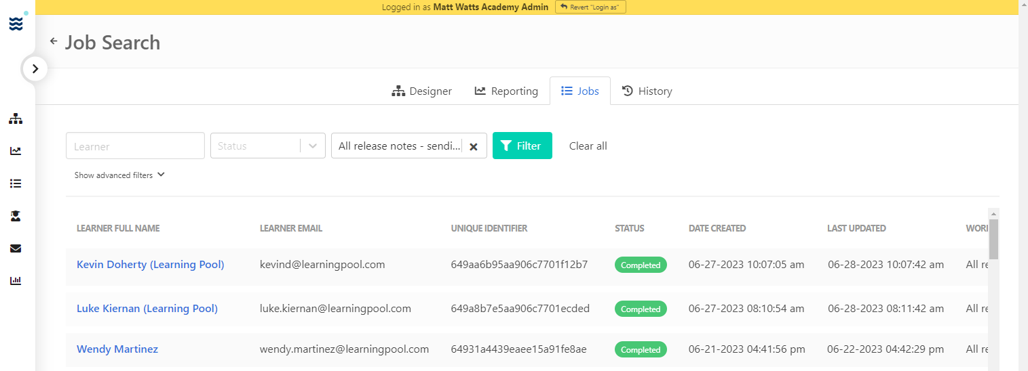Select the Jobs tab
This screenshot has height=371, width=1028.
click(580, 91)
